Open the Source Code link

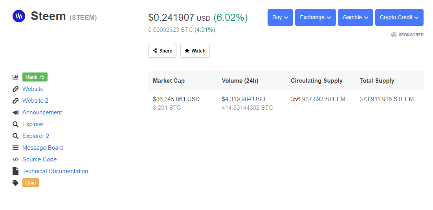[x=40, y=159]
